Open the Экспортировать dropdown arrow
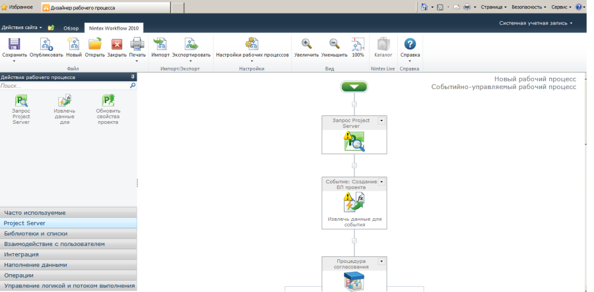The image size is (594, 292). click(191, 61)
